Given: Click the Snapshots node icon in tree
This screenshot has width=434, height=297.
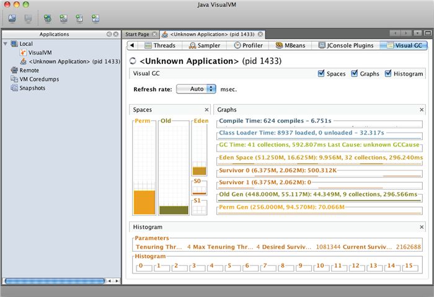Looking at the screenshot, I should tap(14, 88).
